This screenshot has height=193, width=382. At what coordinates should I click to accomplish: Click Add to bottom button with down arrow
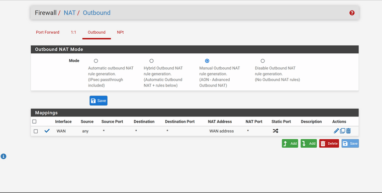309,144
